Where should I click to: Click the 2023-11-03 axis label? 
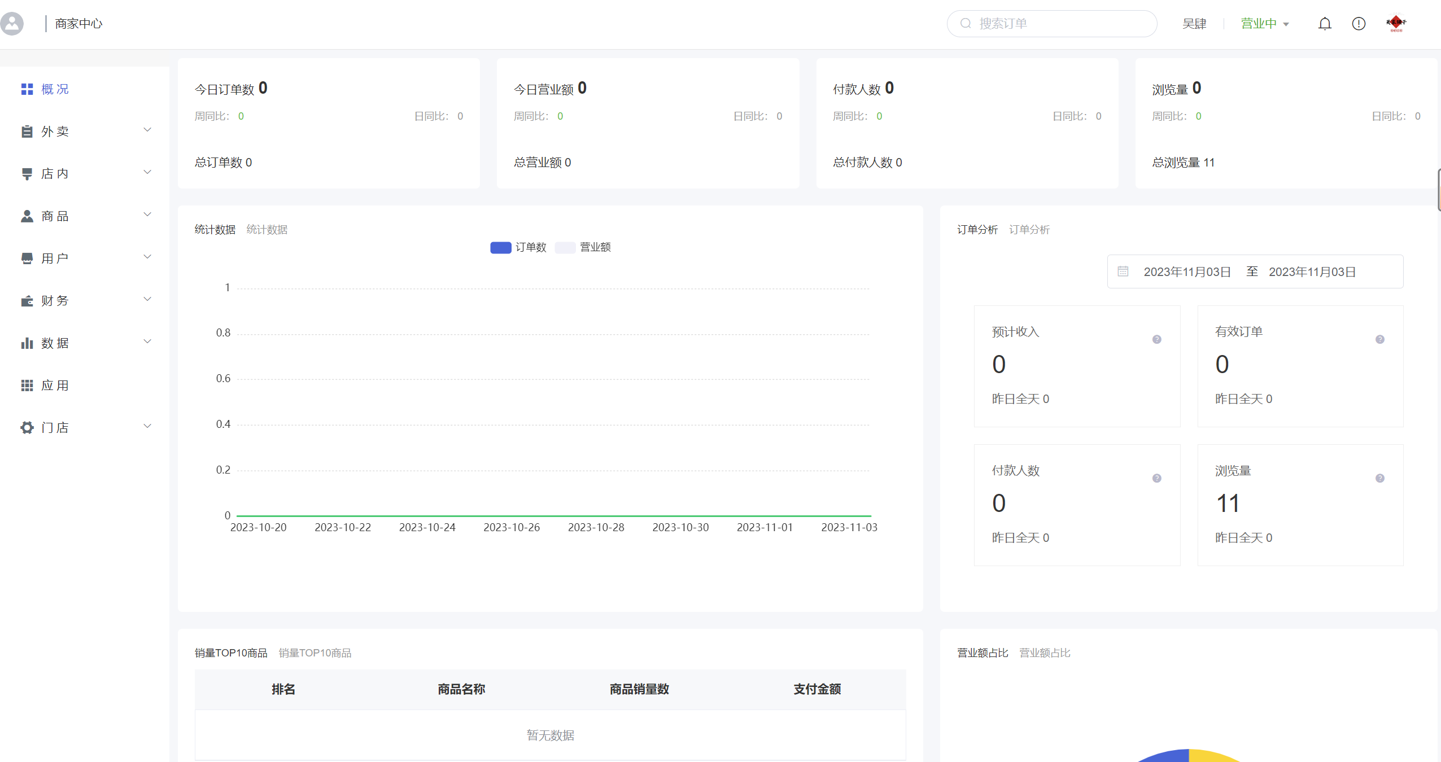click(849, 527)
